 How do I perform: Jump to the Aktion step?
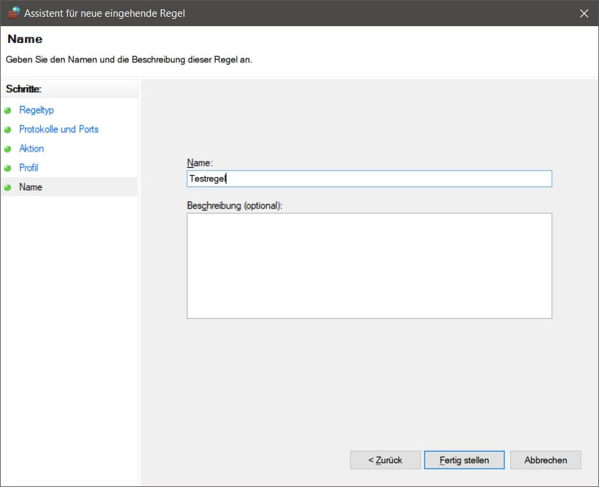32,149
